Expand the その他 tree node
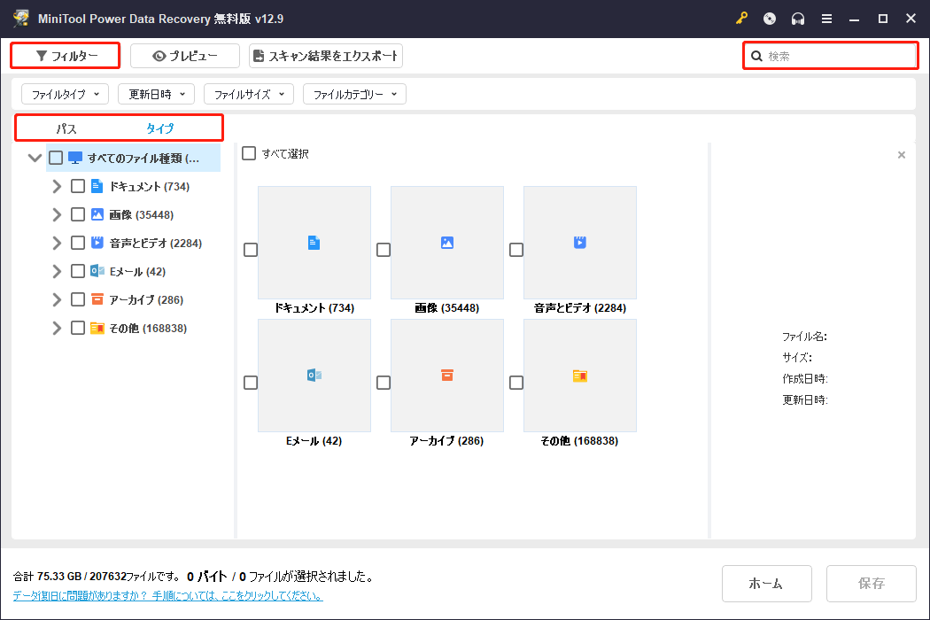The width and height of the screenshot is (930, 620). (x=57, y=328)
